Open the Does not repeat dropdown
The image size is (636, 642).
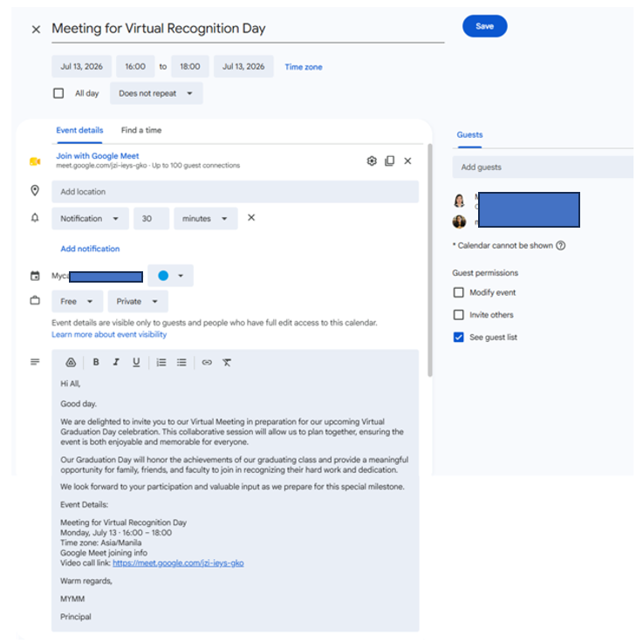pos(156,93)
